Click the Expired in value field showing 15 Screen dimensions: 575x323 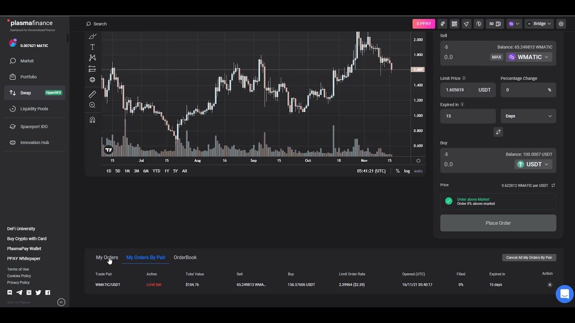coord(468,116)
